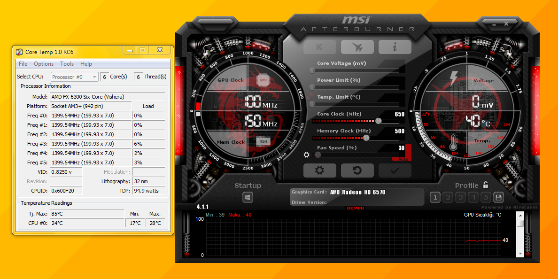Click the Freq #3 load value 6%

[149, 144]
